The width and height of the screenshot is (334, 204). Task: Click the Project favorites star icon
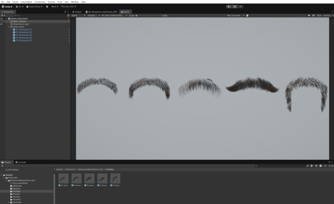tap(325, 166)
